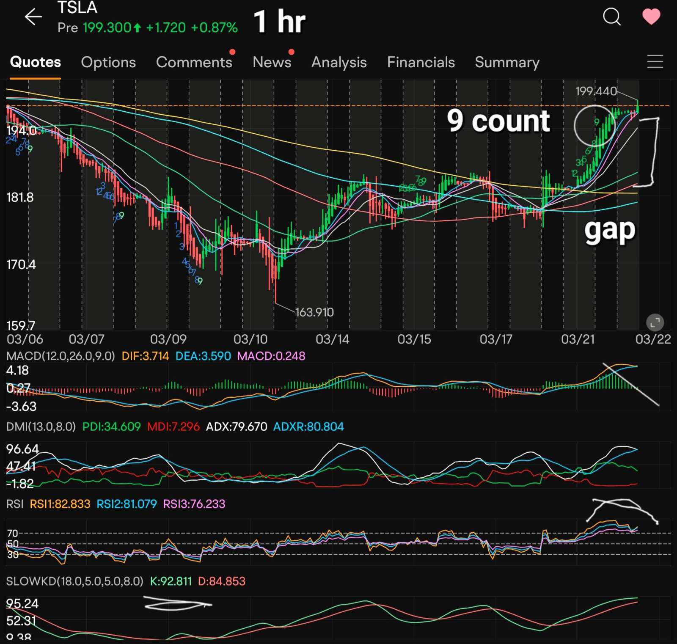
Task: Click the 181.8 price axis label
Action: click(x=20, y=197)
